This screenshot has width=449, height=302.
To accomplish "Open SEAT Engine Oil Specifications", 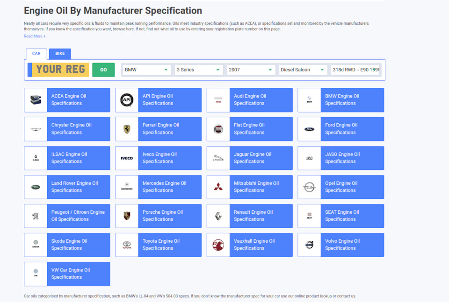I will coord(341,216).
